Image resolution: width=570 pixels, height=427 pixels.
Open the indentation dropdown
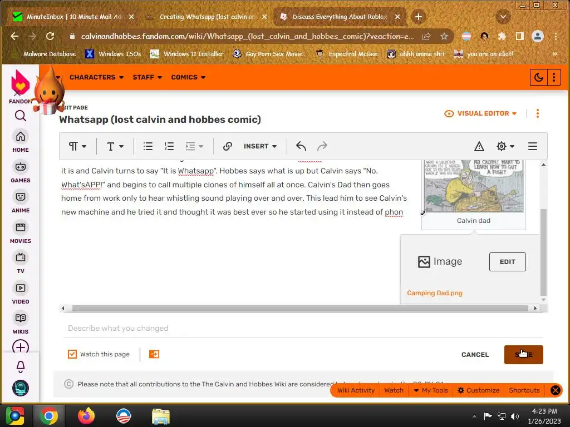(x=194, y=146)
